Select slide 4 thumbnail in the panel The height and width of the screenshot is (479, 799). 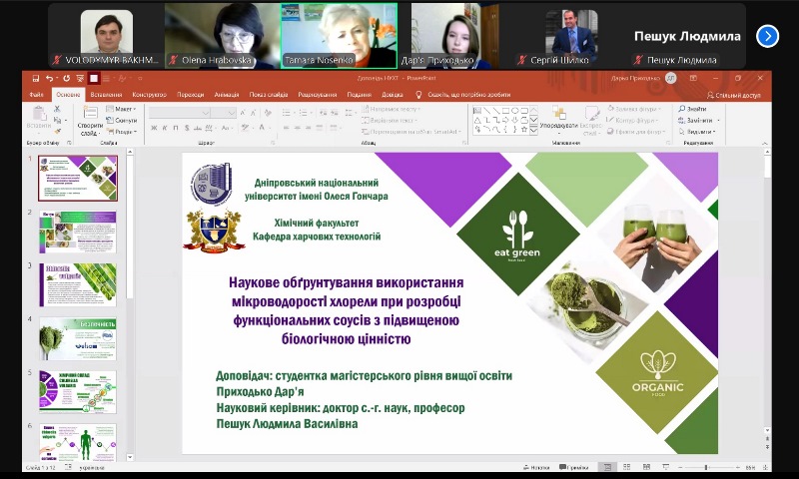(x=78, y=339)
